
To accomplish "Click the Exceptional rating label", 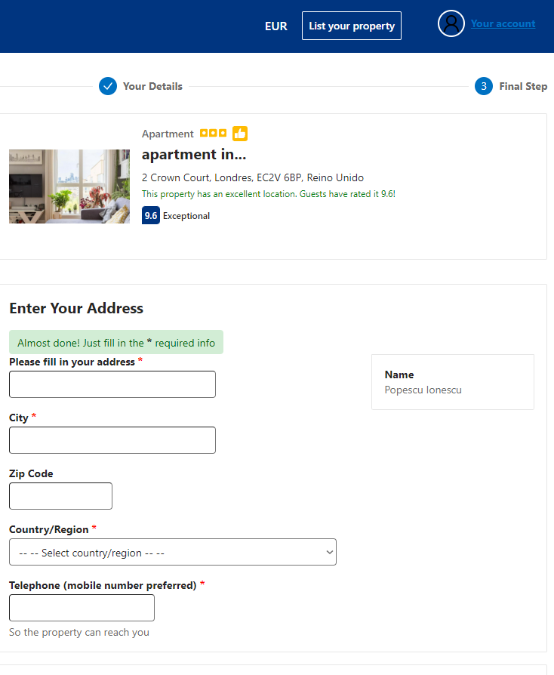I will [186, 216].
